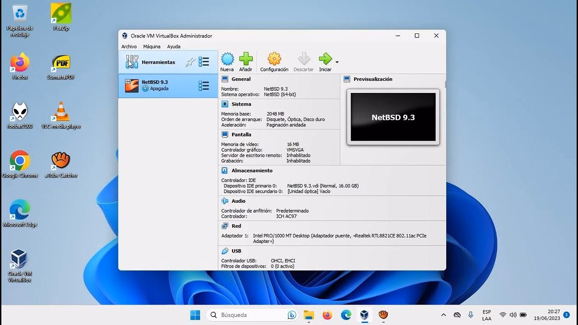
Task: Click the General section header
Action: click(x=241, y=79)
